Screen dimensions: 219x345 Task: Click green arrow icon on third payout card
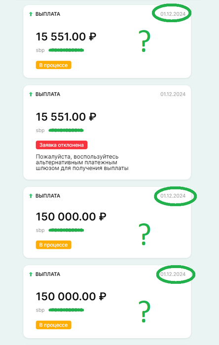31,196
